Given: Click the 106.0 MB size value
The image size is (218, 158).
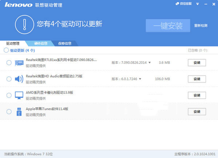Looking at the screenshot, I should pos(162,79).
